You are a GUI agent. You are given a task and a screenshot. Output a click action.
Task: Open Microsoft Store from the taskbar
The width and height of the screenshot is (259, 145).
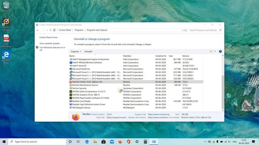coord(104,141)
